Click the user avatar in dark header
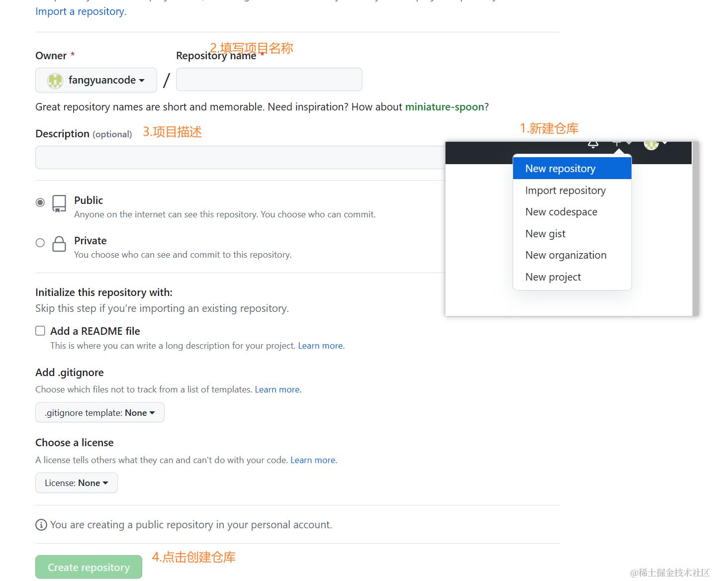713x581 pixels. point(651,144)
